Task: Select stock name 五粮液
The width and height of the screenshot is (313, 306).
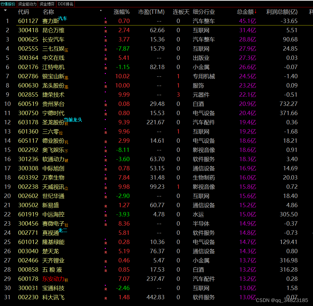Action: coord(52,269)
